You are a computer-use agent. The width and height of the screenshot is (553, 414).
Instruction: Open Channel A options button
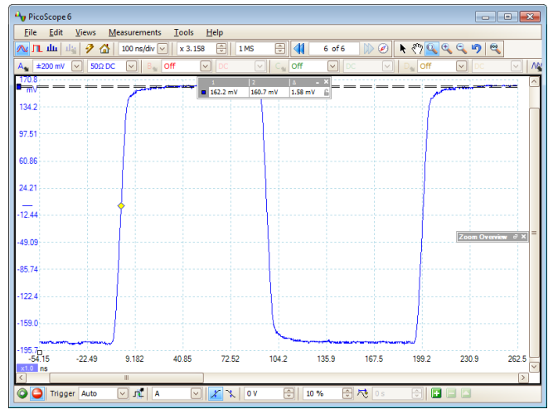(x=23, y=66)
